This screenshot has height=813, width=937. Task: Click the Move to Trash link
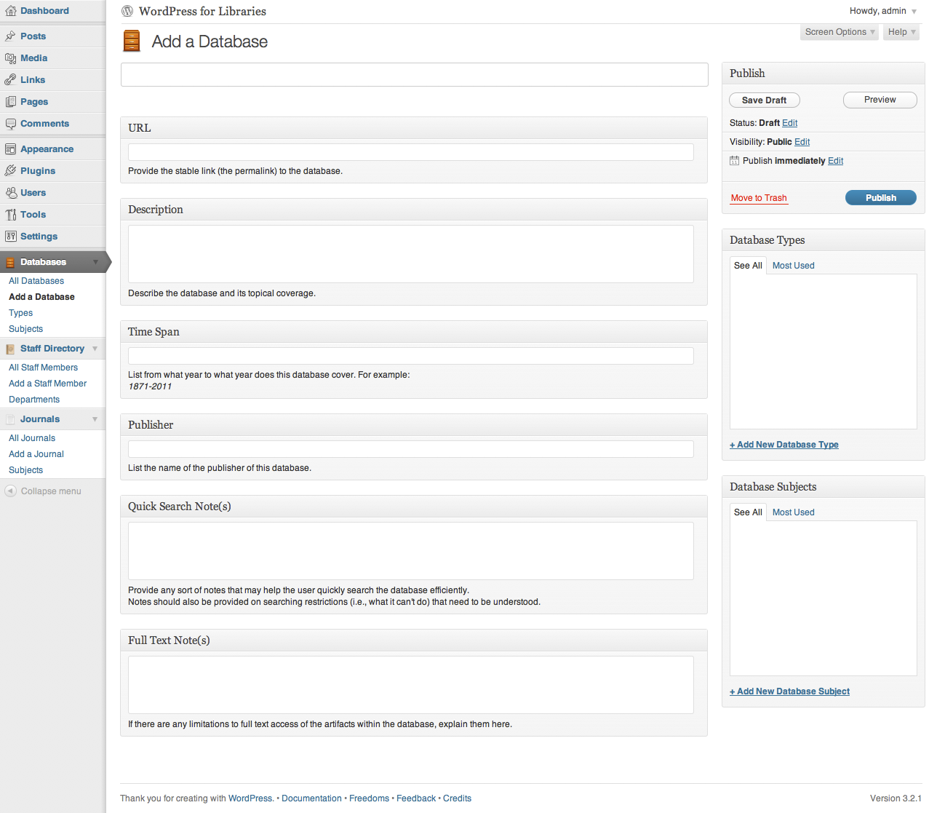(x=759, y=198)
